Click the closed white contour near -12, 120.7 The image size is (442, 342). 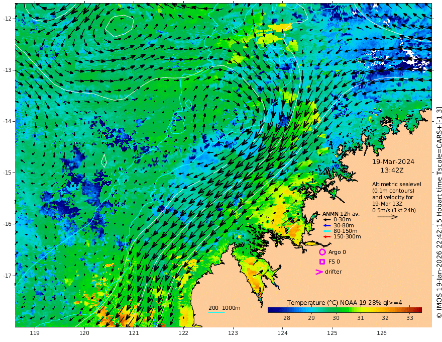119,26
